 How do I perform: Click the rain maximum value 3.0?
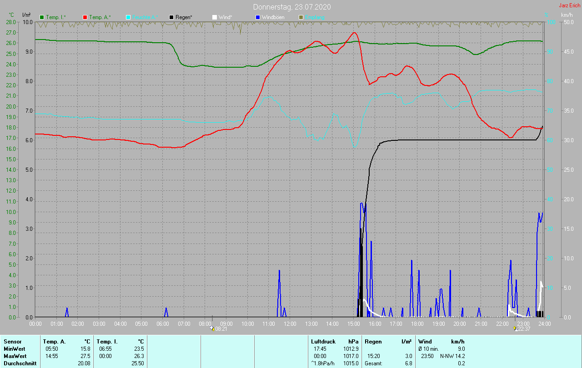click(409, 356)
